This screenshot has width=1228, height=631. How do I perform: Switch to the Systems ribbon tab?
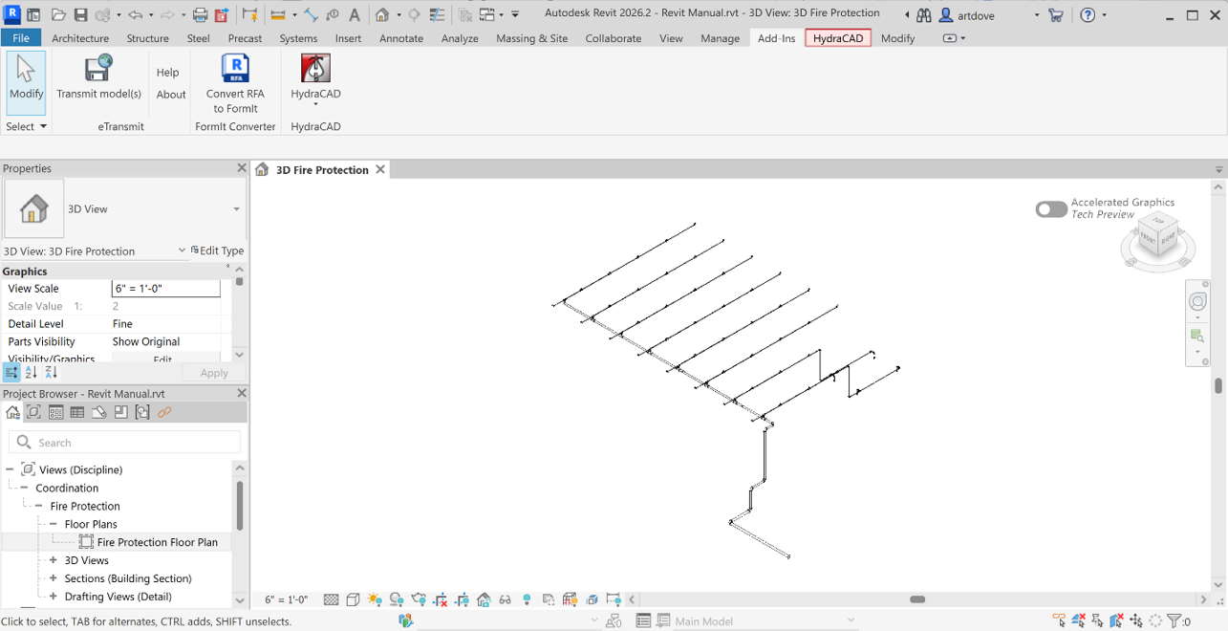coord(298,38)
